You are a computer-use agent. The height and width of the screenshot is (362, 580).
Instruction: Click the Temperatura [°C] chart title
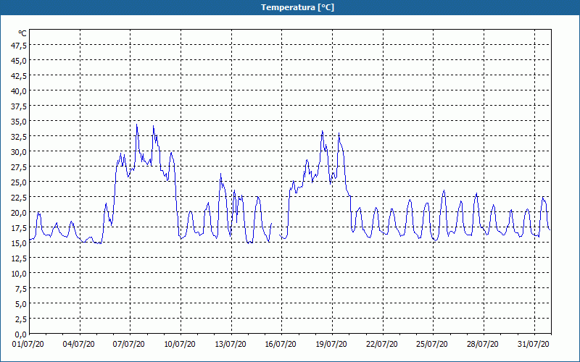pyautogui.click(x=297, y=7)
